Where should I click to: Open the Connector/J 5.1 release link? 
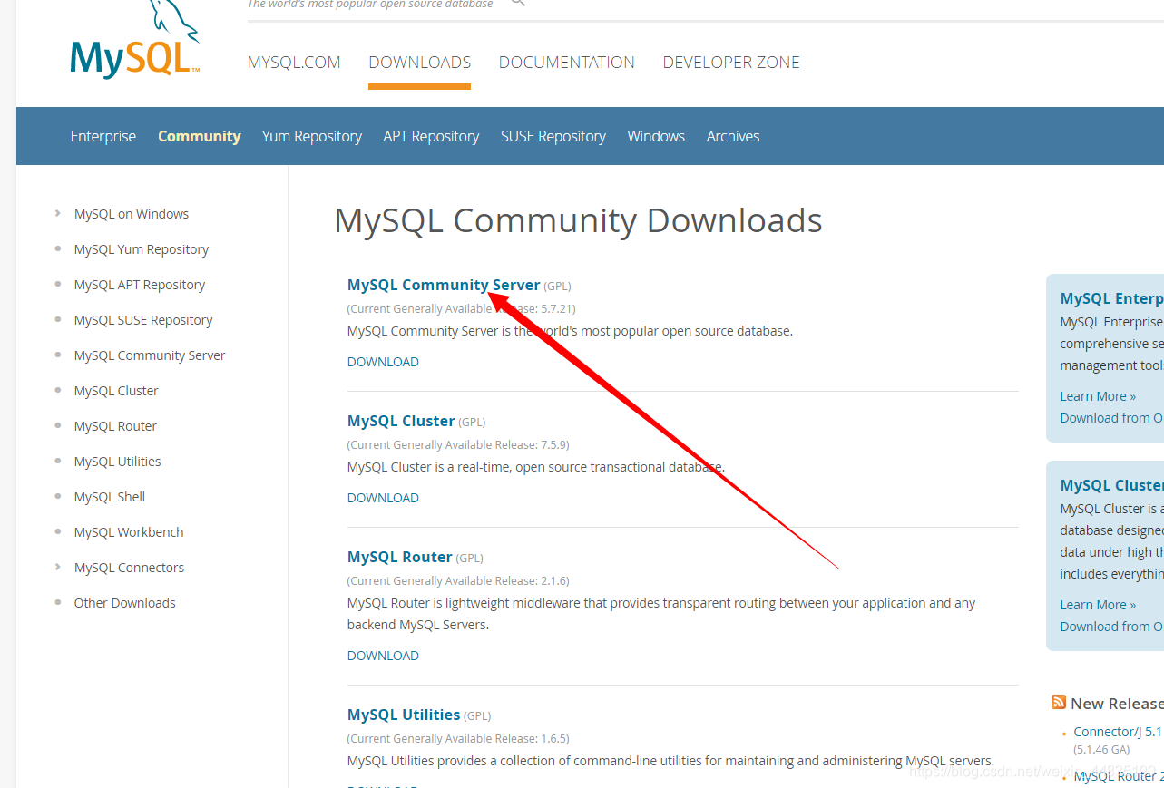click(1118, 732)
